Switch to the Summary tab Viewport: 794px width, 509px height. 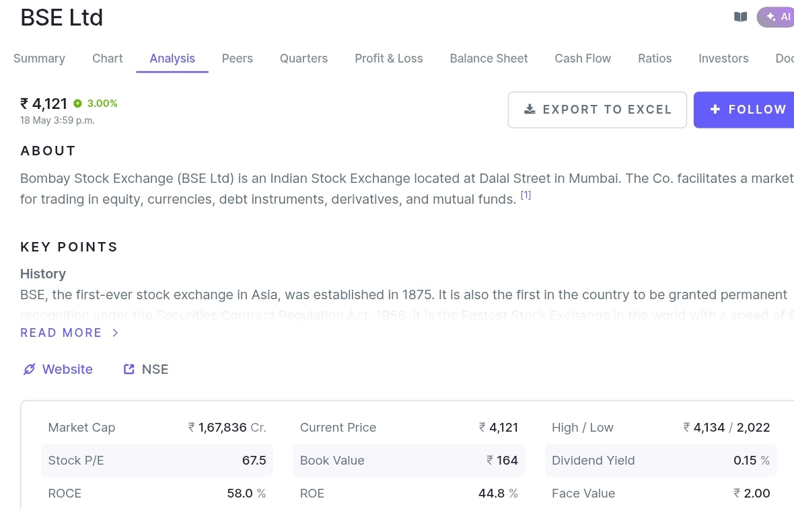[x=39, y=58]
